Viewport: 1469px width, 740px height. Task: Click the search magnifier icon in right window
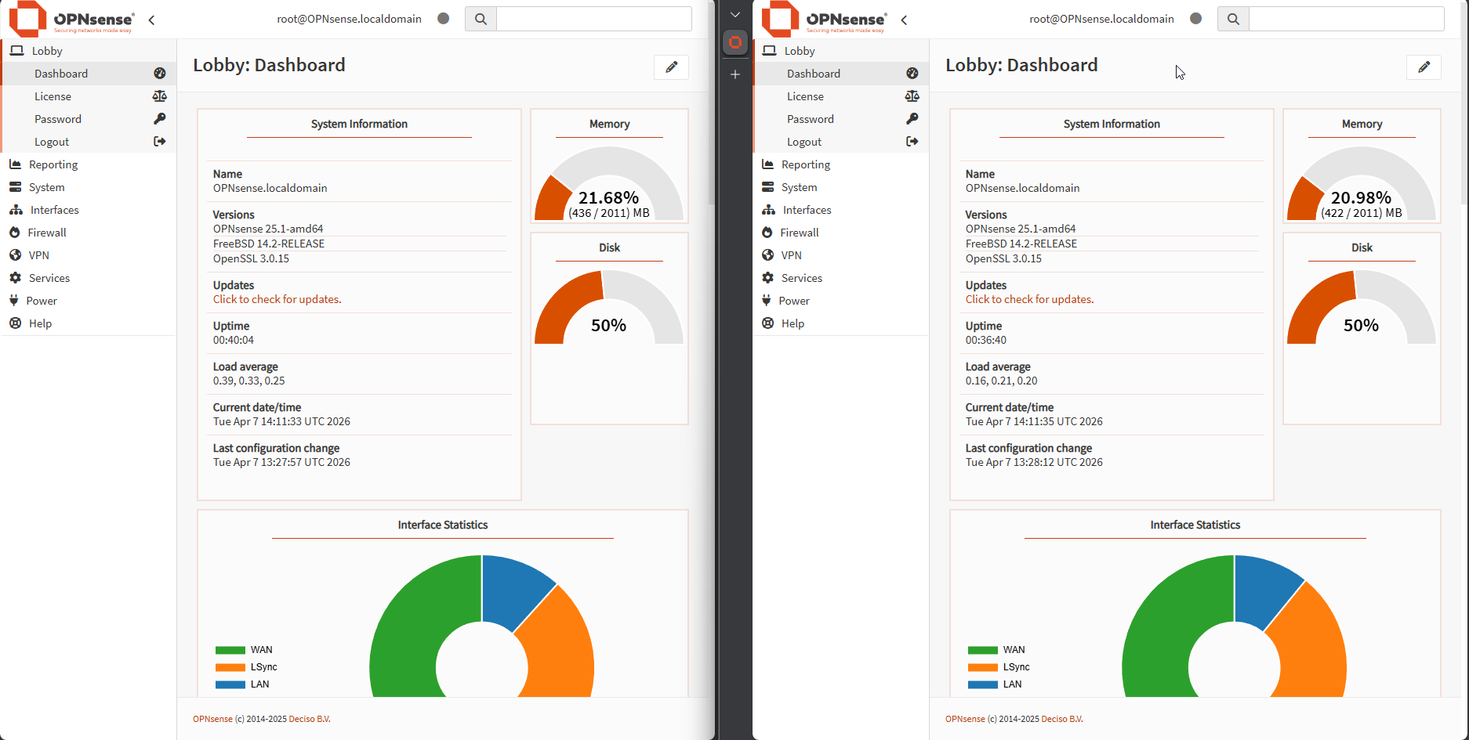(x=1233, y=19)
